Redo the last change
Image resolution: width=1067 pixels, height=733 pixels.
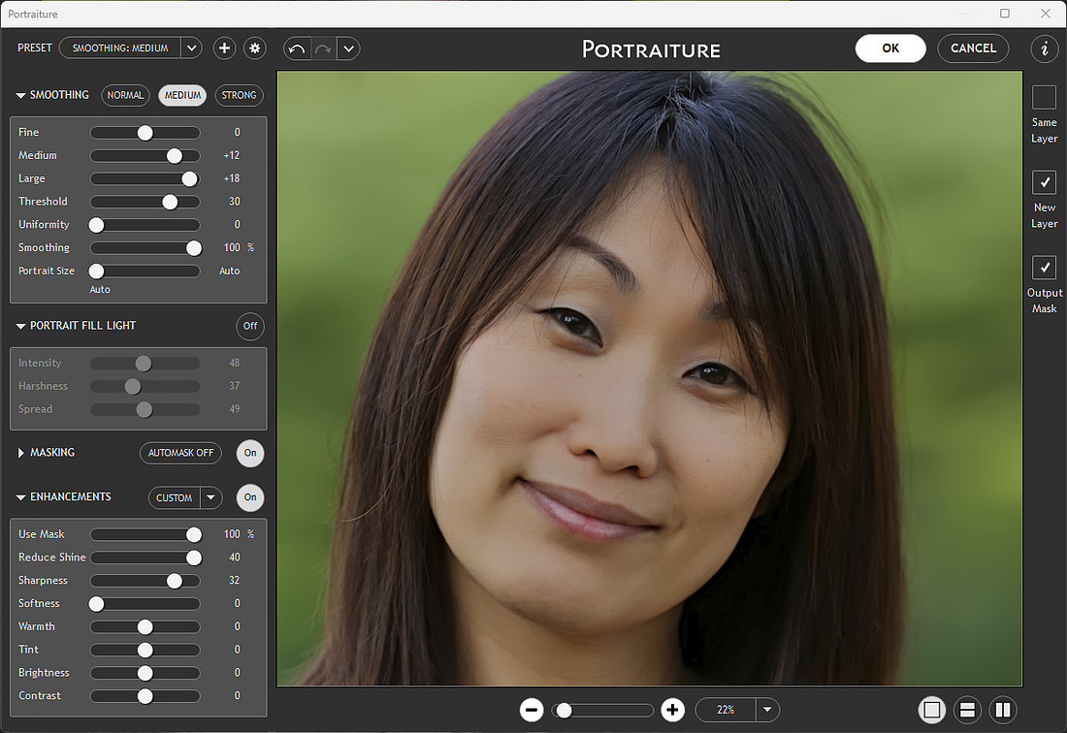pos(323,48)
